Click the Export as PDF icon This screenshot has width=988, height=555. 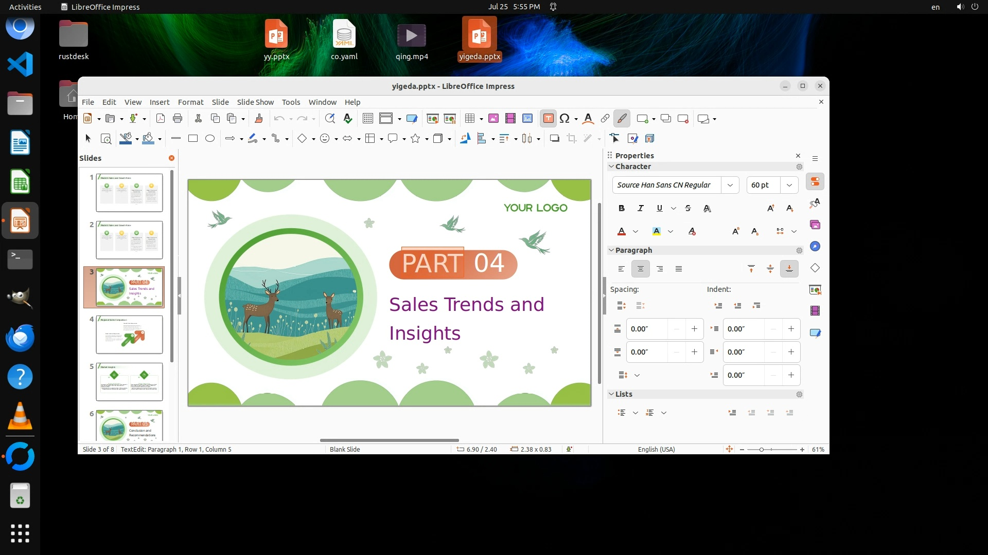click(161, 119)
